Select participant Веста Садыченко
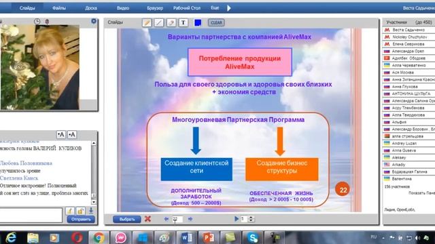Viewport: 435px width, 244px height. (x=408, y=30)
